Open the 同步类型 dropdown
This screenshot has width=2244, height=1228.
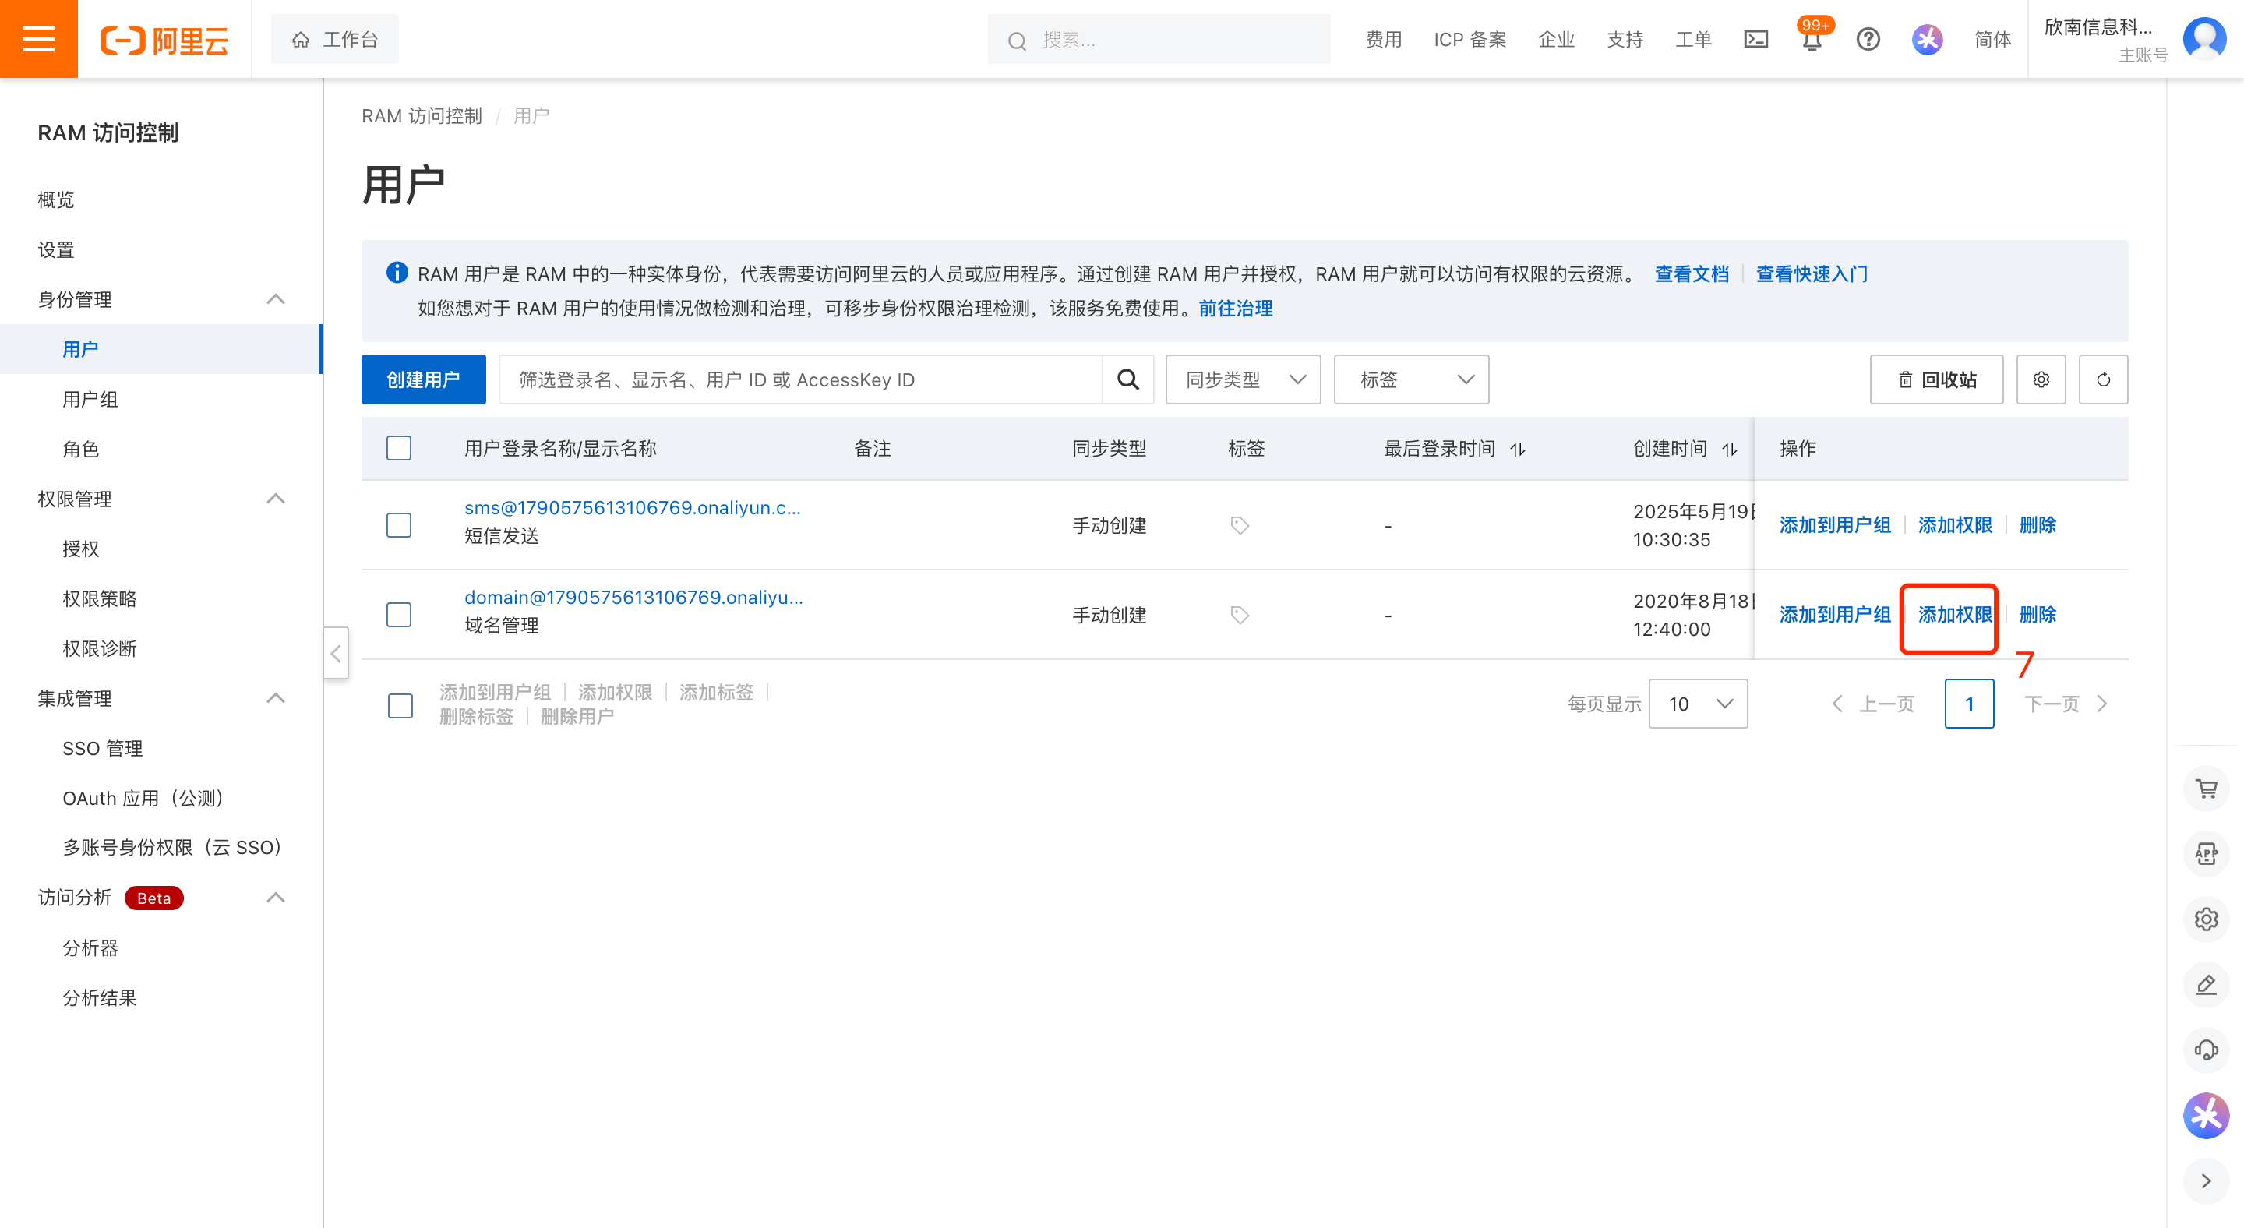point(1243,379)
